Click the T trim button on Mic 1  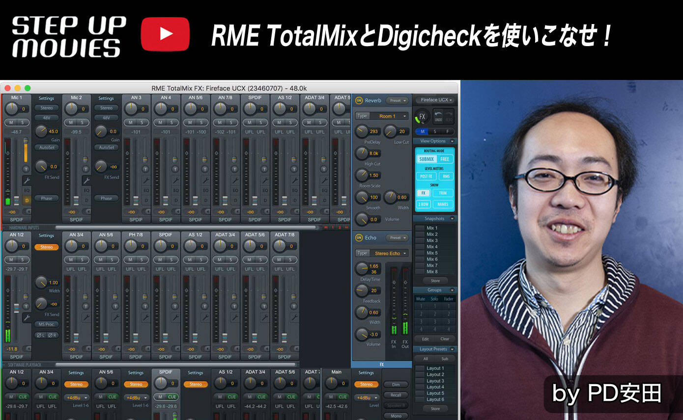tap(27, 169)
